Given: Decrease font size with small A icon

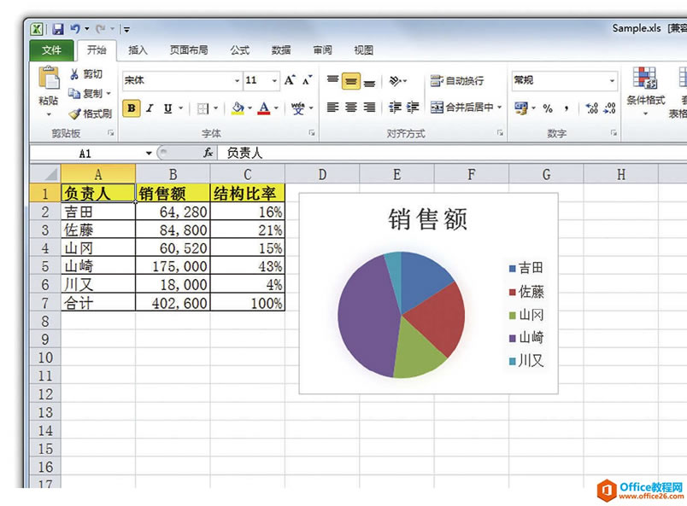Looking at the screenshot, I should click(x=308, y=80).
